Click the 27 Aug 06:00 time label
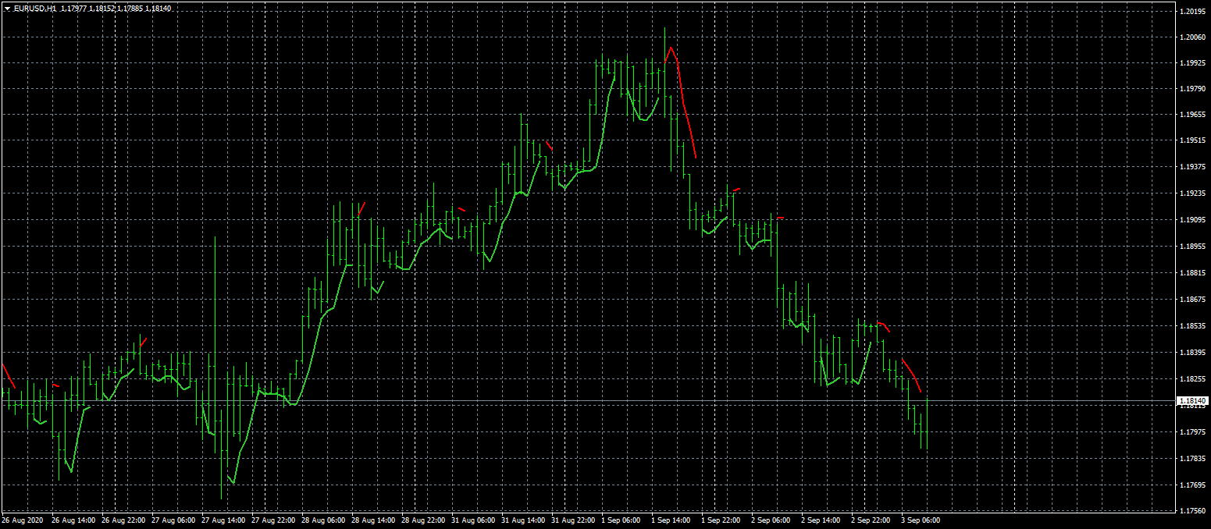 coord(173,520)
